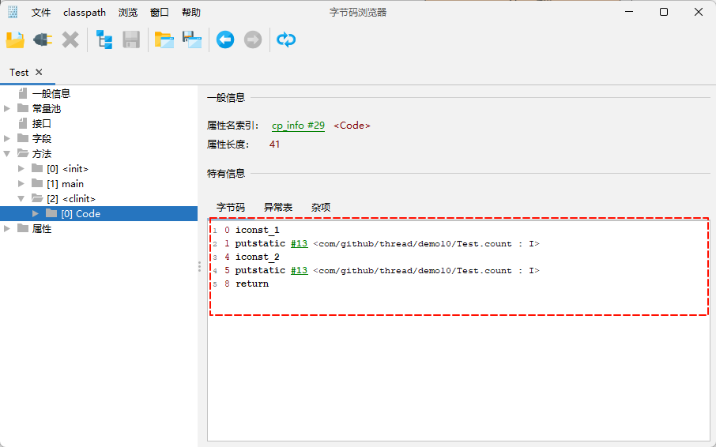Click the open class file icon
Image resolution: width=716 pixels, height=447 pixels.
click(15, 39)
